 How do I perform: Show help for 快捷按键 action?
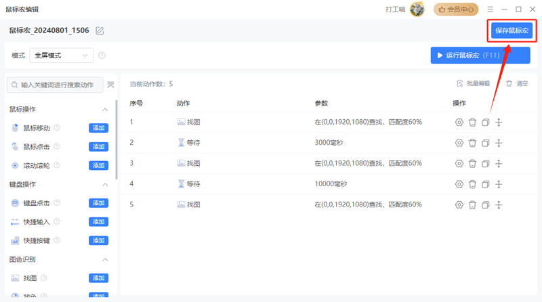tap(57, 240)
